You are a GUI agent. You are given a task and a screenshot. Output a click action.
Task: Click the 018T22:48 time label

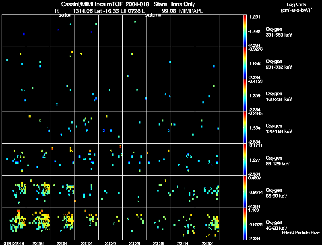pos(14,243)
